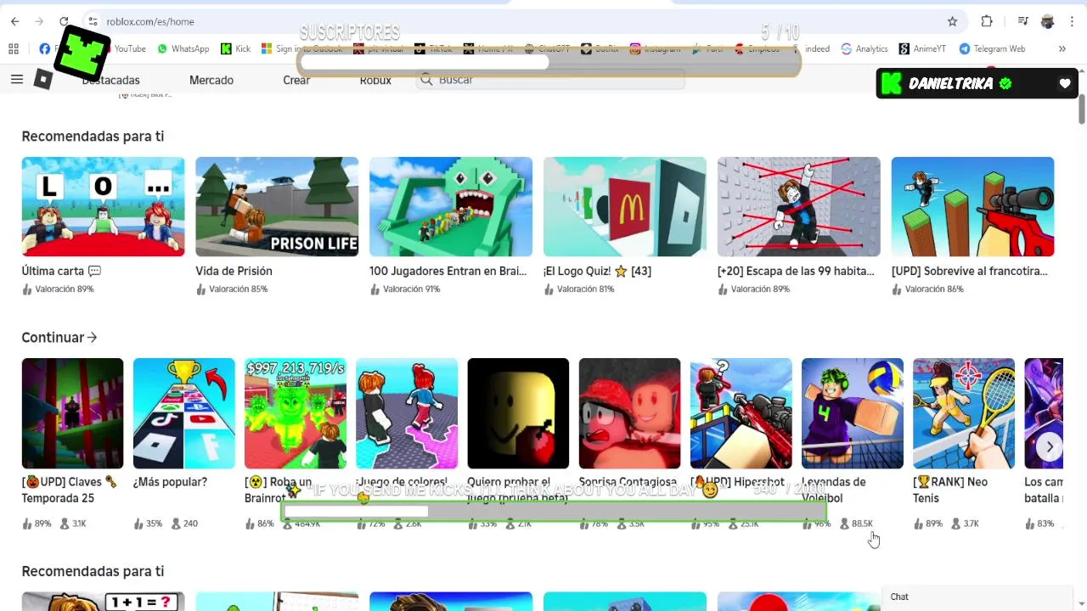Click the heart icon on DanielTrika banner
This screenshot has width=1087, height=611.
coord(1065,83)
